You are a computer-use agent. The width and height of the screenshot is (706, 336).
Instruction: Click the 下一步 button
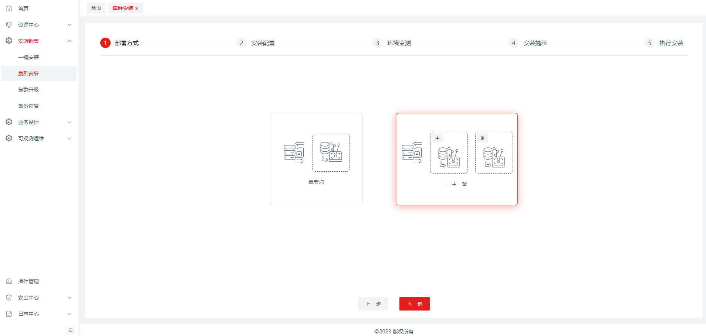pyautogui.click(x=414, y=304)
